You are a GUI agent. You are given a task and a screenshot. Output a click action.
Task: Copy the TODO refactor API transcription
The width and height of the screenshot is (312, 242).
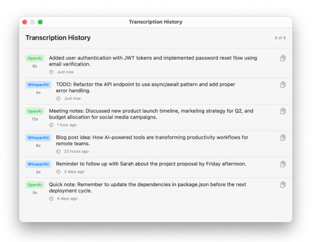click(x=283, y=84)
